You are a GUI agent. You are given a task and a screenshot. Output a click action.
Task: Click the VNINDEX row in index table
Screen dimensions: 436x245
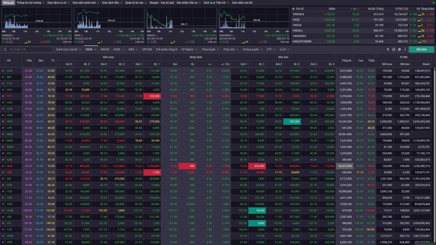tap(362, 14)
